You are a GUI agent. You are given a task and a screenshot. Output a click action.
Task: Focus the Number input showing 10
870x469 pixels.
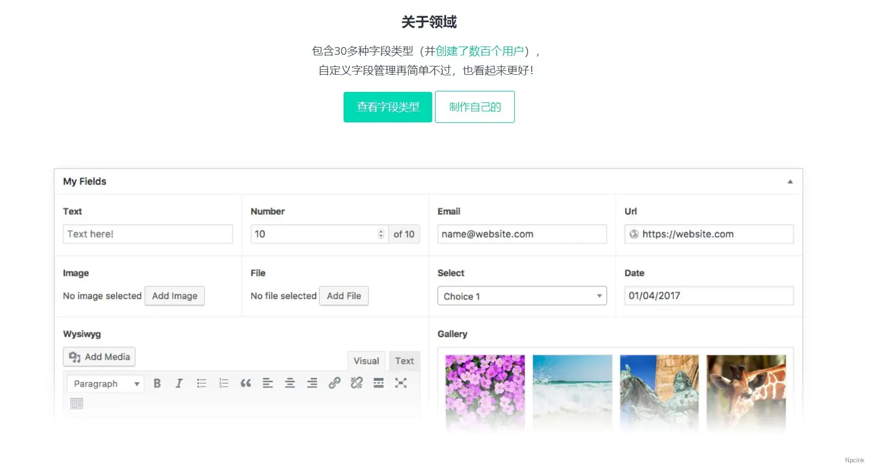click(x=319, y=234)
